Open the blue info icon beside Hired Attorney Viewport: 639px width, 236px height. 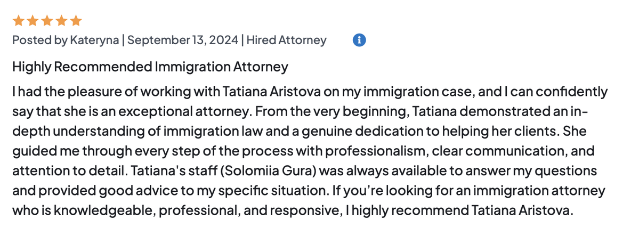point(360,40)
